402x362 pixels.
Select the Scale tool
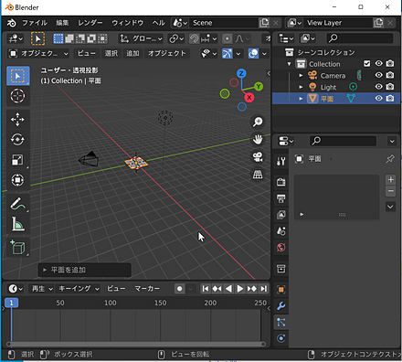[18, 160]
